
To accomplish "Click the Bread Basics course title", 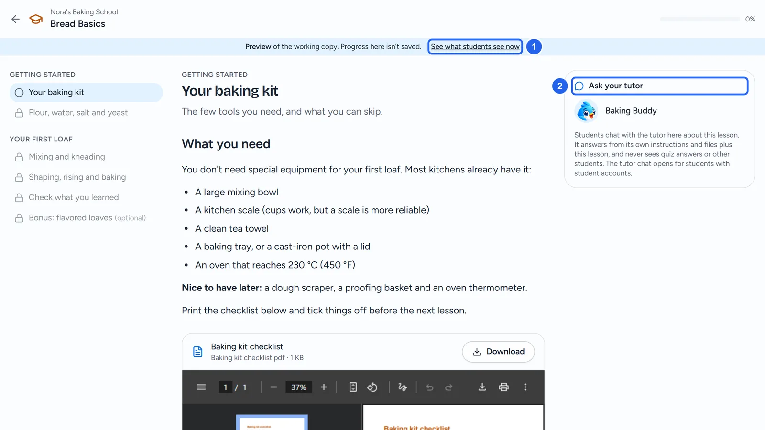I will pos(77,24).
